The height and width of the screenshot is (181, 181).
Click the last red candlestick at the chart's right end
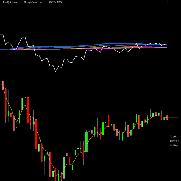pyautogui.click(x=167, y=117)
